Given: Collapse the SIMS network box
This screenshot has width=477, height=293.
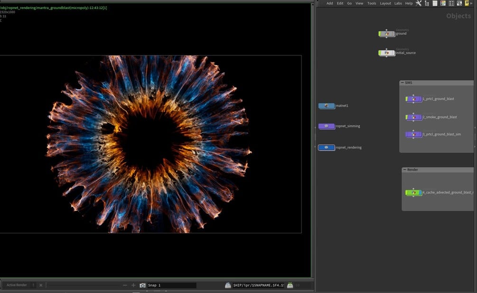Looking at the screenshot, I should point(402,82).
